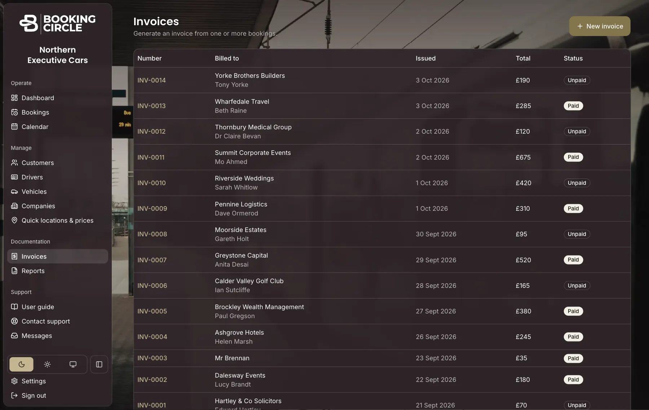The width and height of the screenshot is (649, 410).
Task: Click the Messages inbox icon
Action: (14, 335)
